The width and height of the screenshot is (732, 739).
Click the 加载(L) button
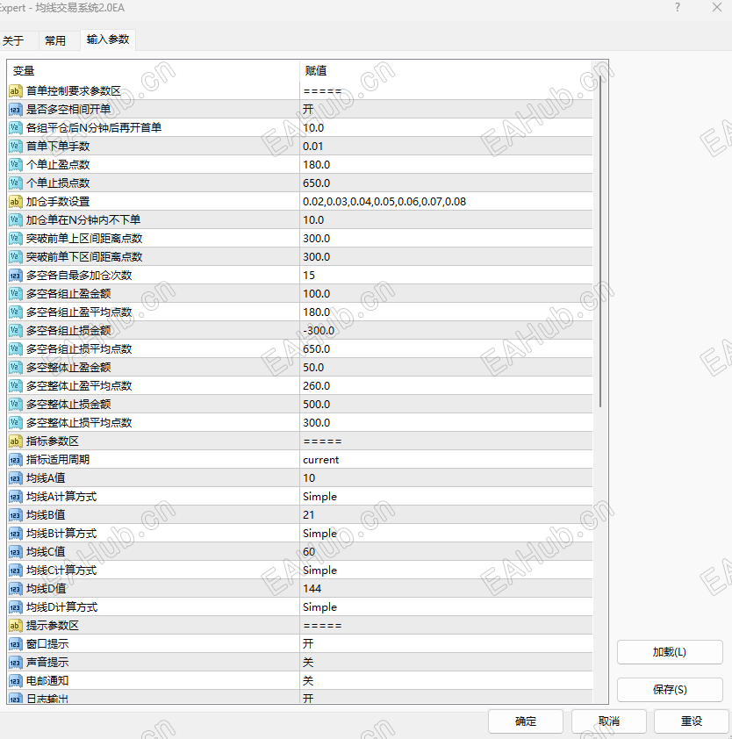[670, 652]
